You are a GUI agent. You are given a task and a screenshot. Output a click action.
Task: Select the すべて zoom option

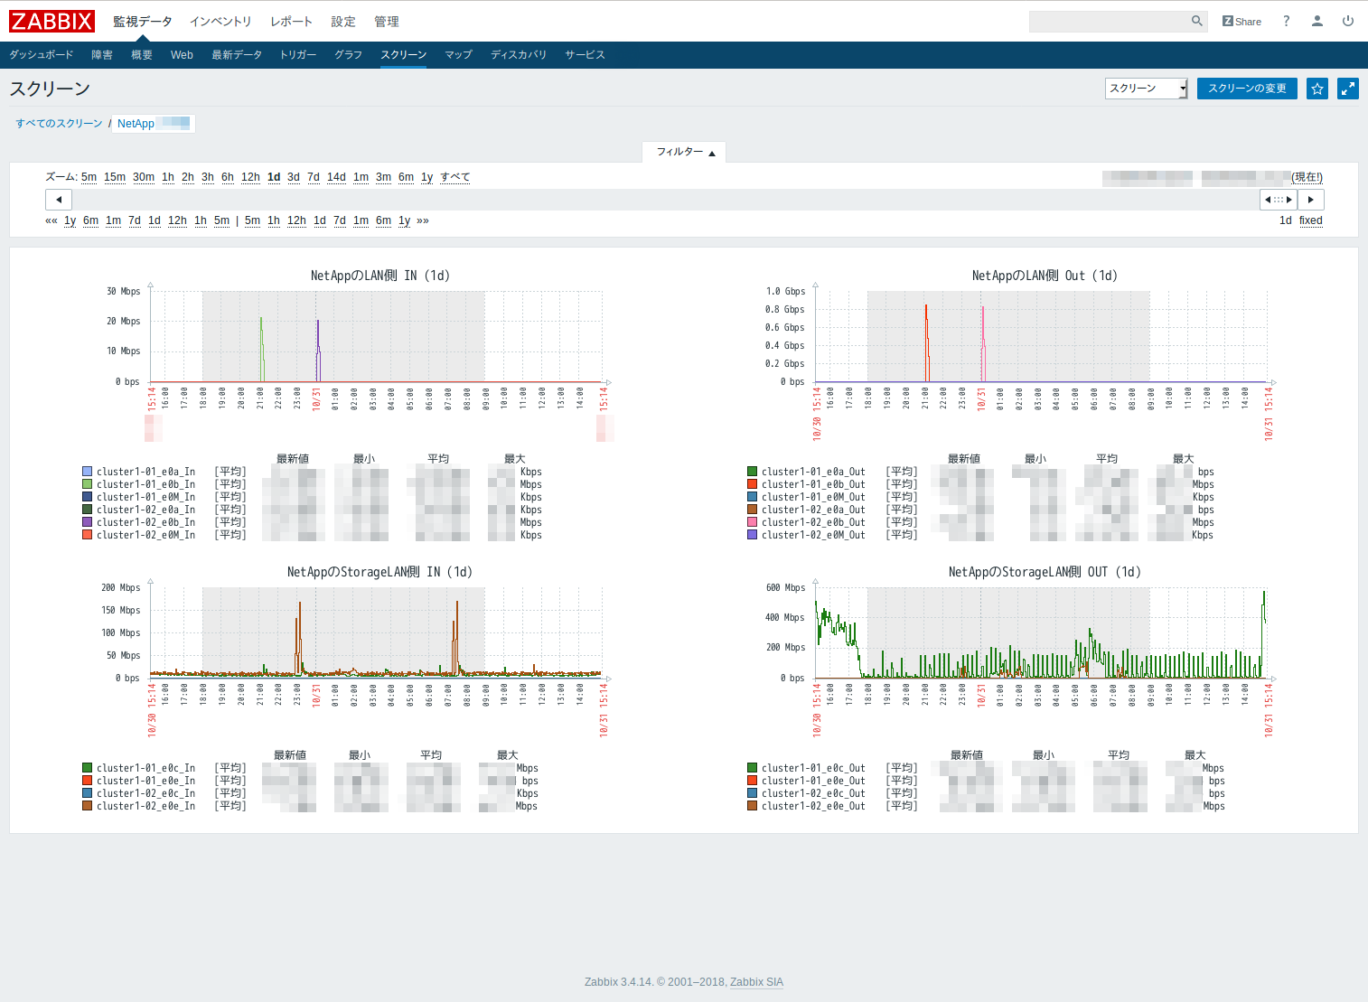coord(454,177)
